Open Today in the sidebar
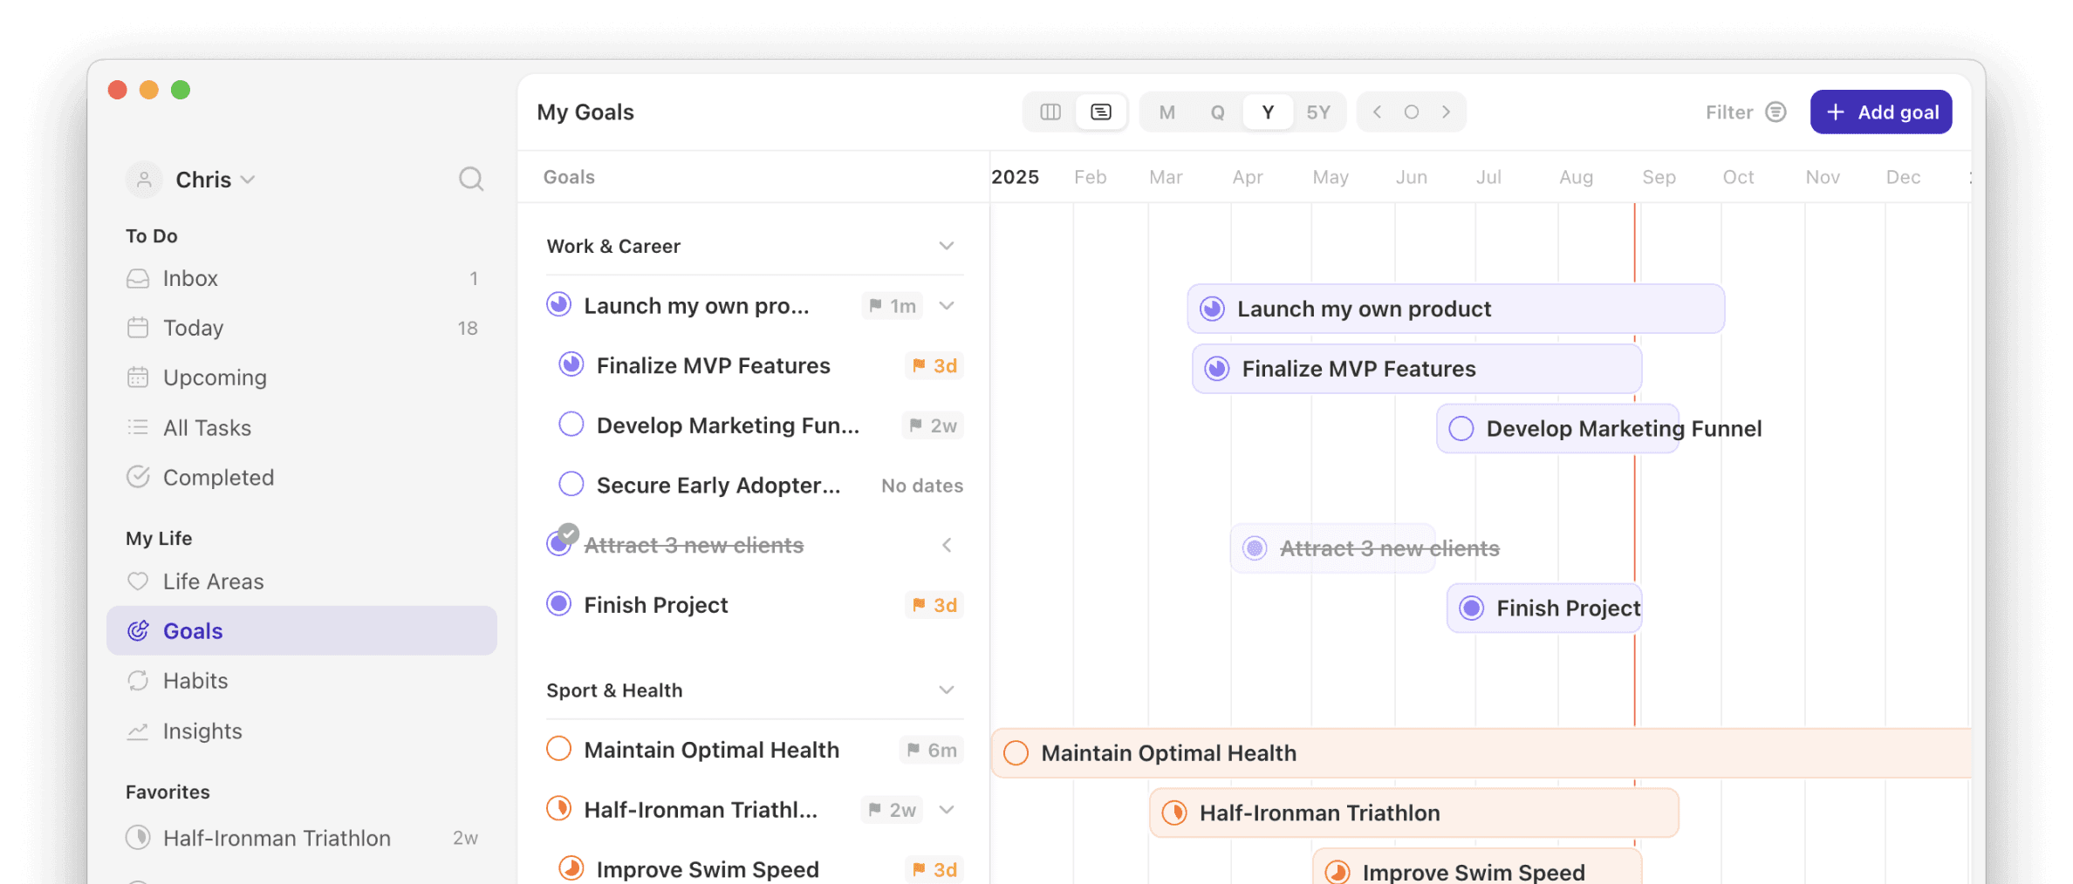 302,328
